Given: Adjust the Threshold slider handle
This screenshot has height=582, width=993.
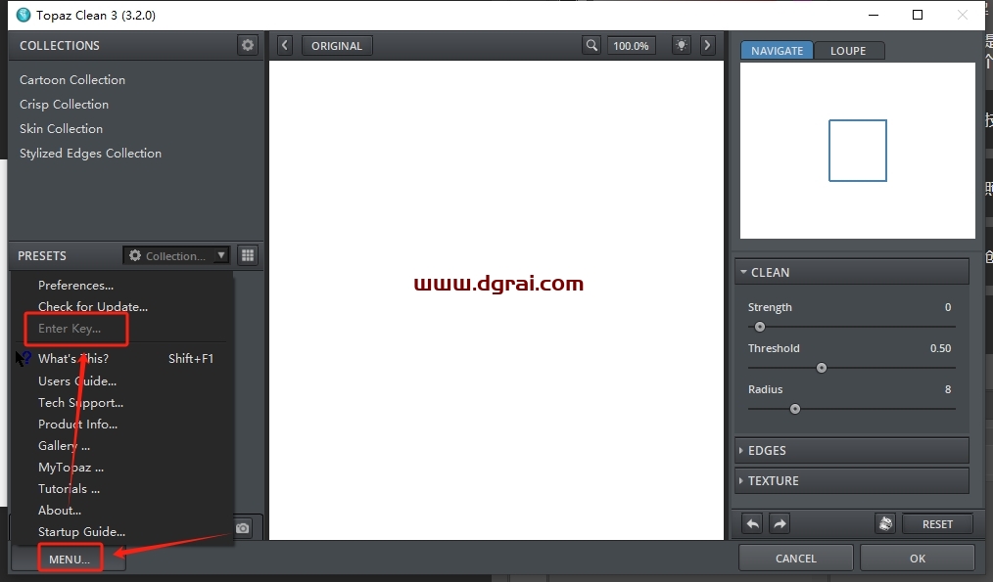Looking at the screenshot, I should [x=822, y=368].
